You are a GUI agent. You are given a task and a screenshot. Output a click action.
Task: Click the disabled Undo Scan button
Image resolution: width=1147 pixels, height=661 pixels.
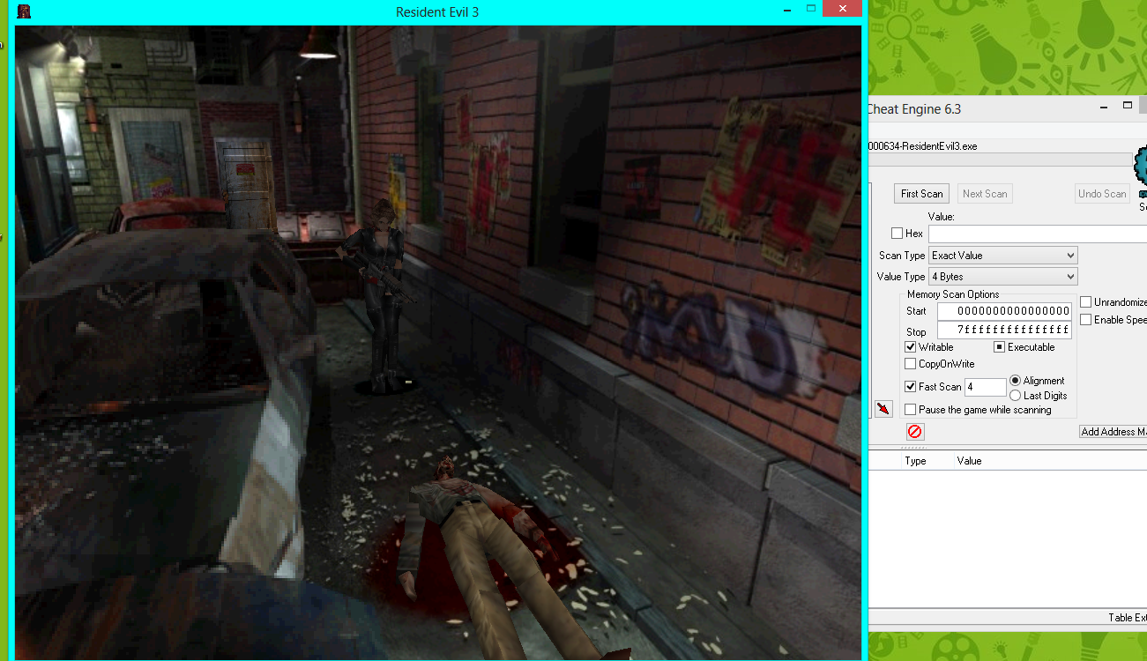pos(1101,193)
